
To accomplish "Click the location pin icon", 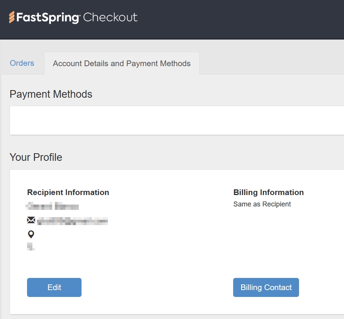I will 31,234.
